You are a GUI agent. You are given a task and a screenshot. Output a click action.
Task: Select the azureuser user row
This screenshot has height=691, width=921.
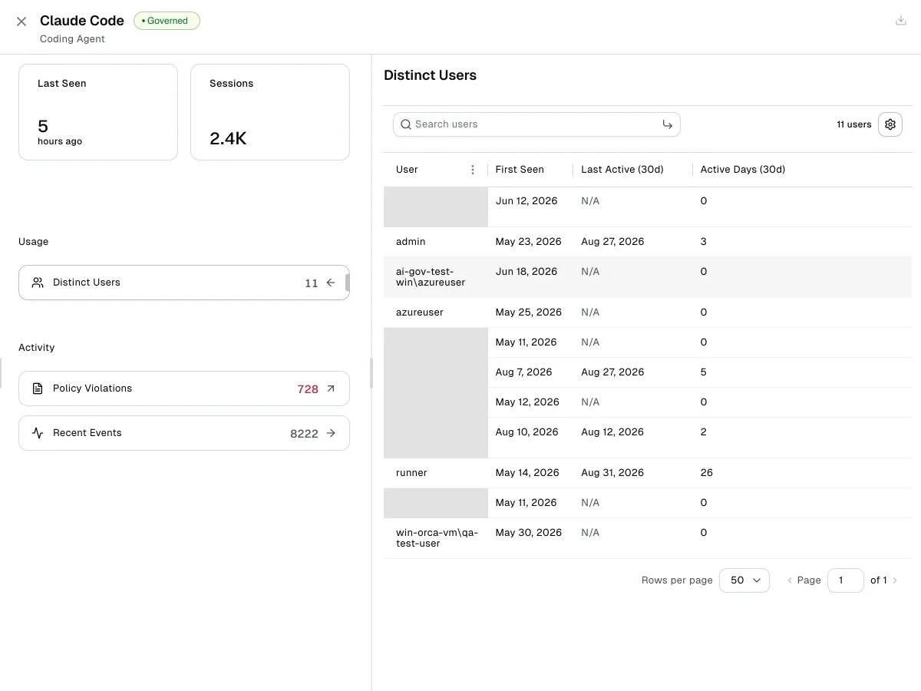click(x=648, y=312)
